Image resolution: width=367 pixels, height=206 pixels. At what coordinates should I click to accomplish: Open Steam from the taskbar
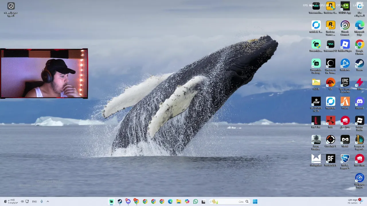[x=120, y=201]
